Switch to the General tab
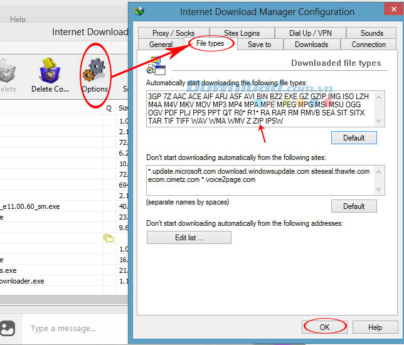Viewport: 404px width, 345px height. pyautogui.click(x=161, y=45)
